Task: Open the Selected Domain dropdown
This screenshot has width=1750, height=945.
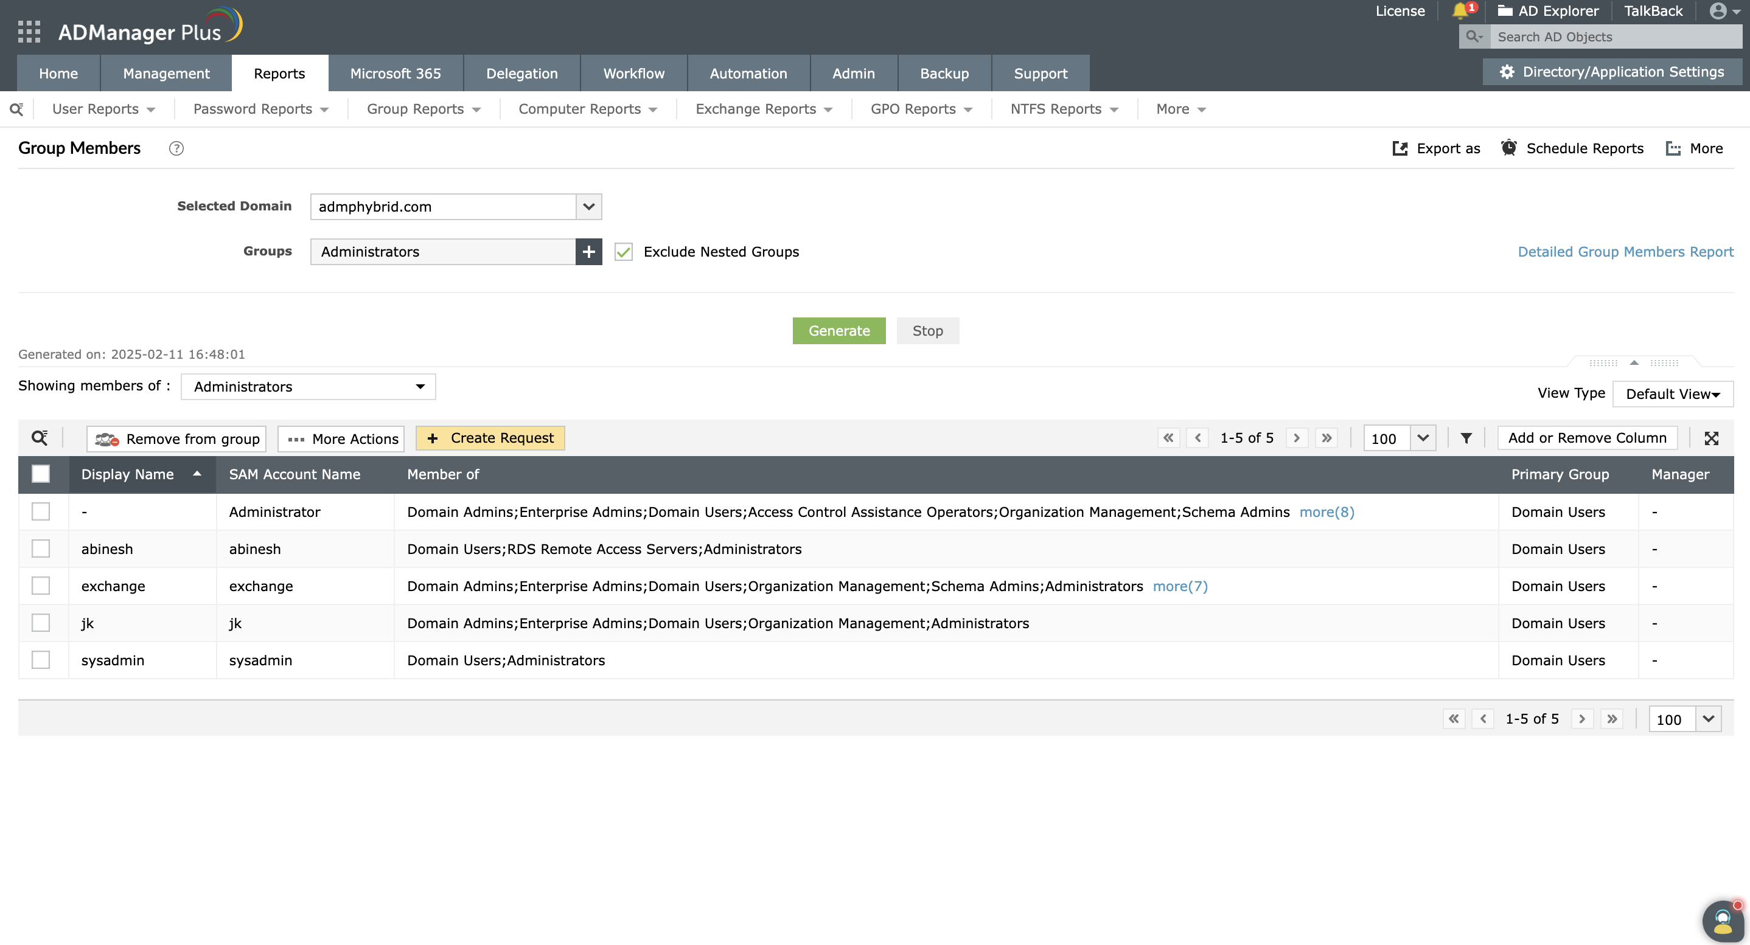Action: click(x=588, y=206)
